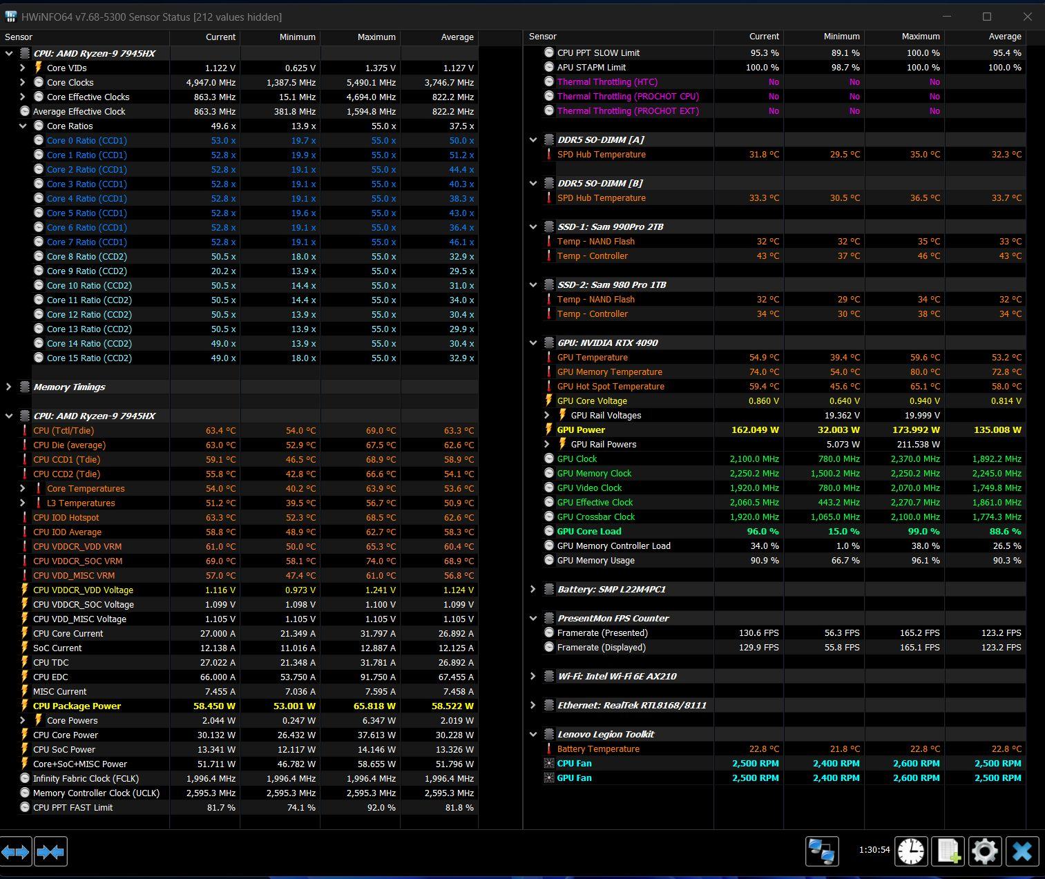Collapse the GPU NVIDIA RTX 4090 group

[x=533, y=342]
